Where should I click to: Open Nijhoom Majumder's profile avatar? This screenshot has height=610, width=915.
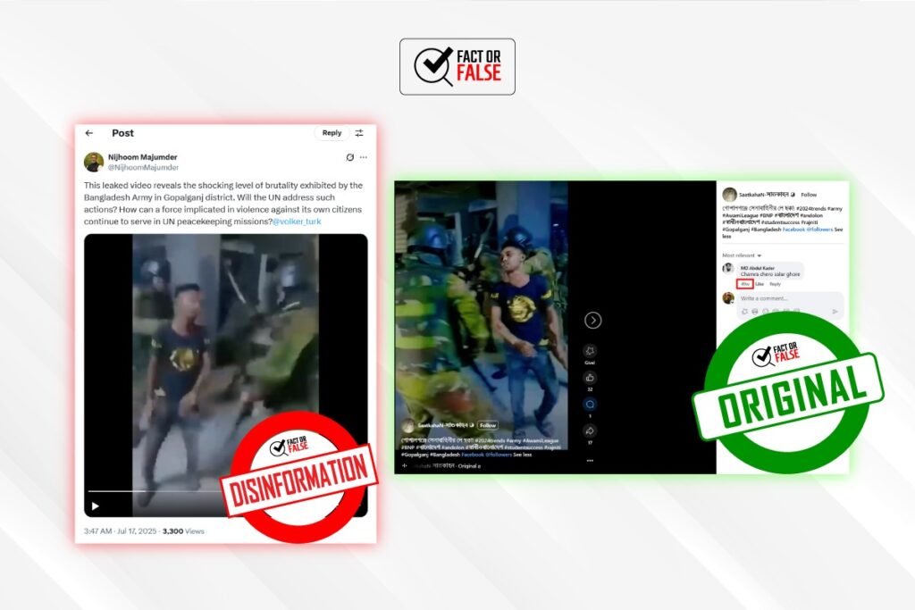point(93,162)
